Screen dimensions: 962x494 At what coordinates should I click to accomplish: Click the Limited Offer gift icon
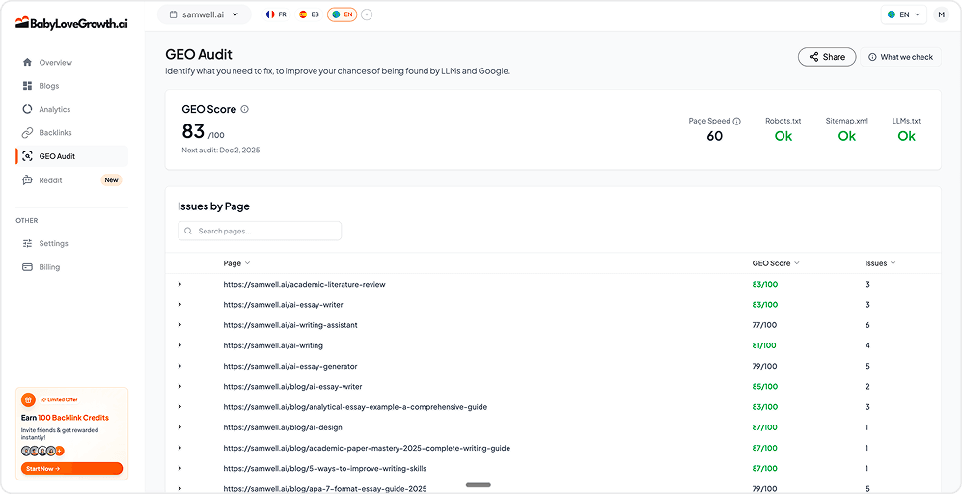[28, 400]
